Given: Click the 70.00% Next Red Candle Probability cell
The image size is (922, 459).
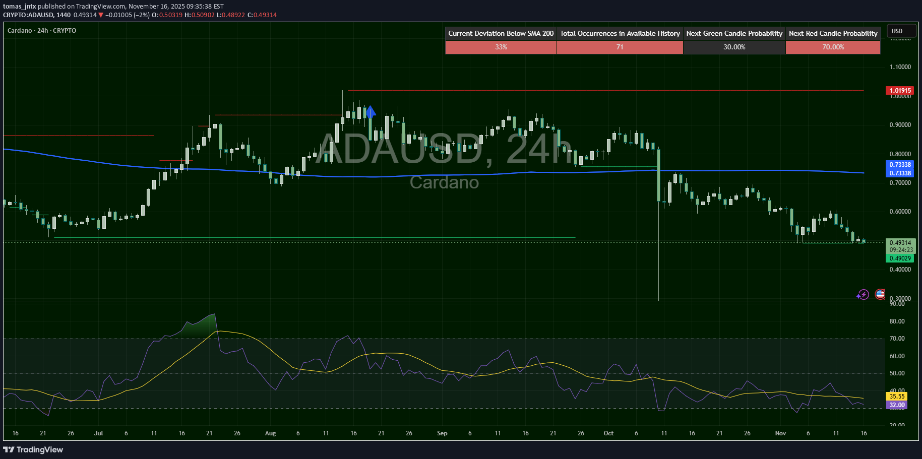Looking at the screenshot, I should tap(833, 47).
